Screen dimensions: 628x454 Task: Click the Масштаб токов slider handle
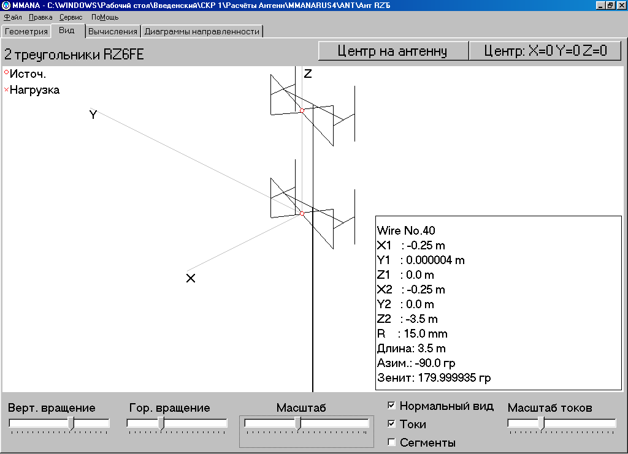click(x=541, y=423)
